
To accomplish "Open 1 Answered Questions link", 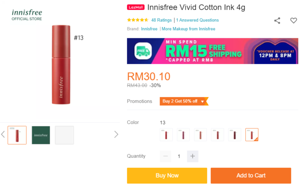I will 198,20.
